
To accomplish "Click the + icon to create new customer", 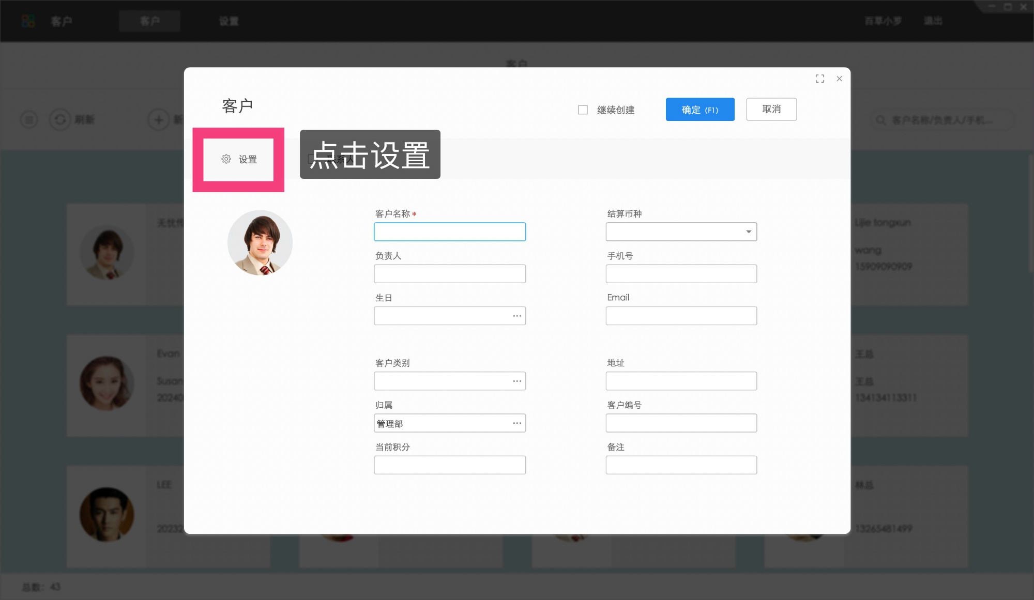I will 158,119.
